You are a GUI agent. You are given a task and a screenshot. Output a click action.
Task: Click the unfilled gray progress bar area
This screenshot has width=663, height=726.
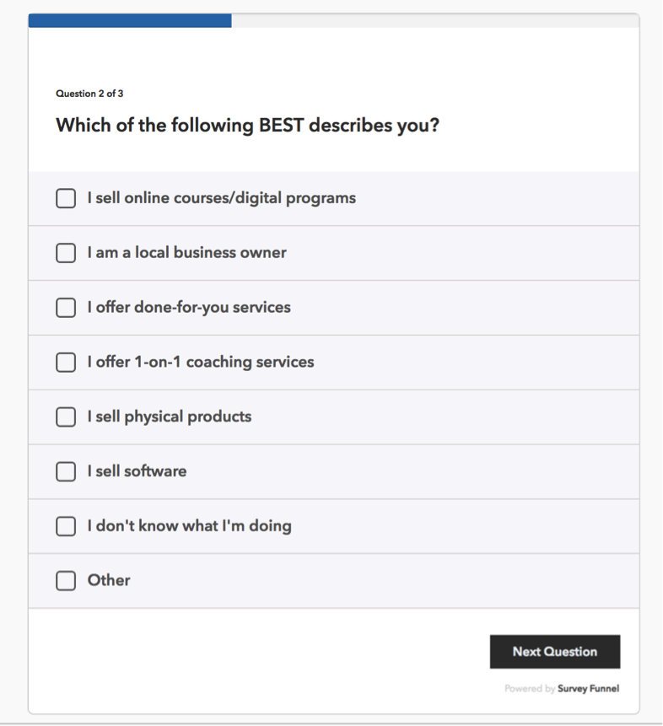(435, 20)
